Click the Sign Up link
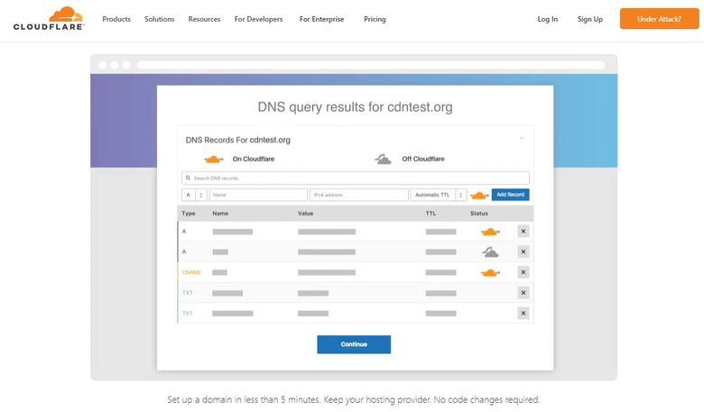 click(590, 19)
